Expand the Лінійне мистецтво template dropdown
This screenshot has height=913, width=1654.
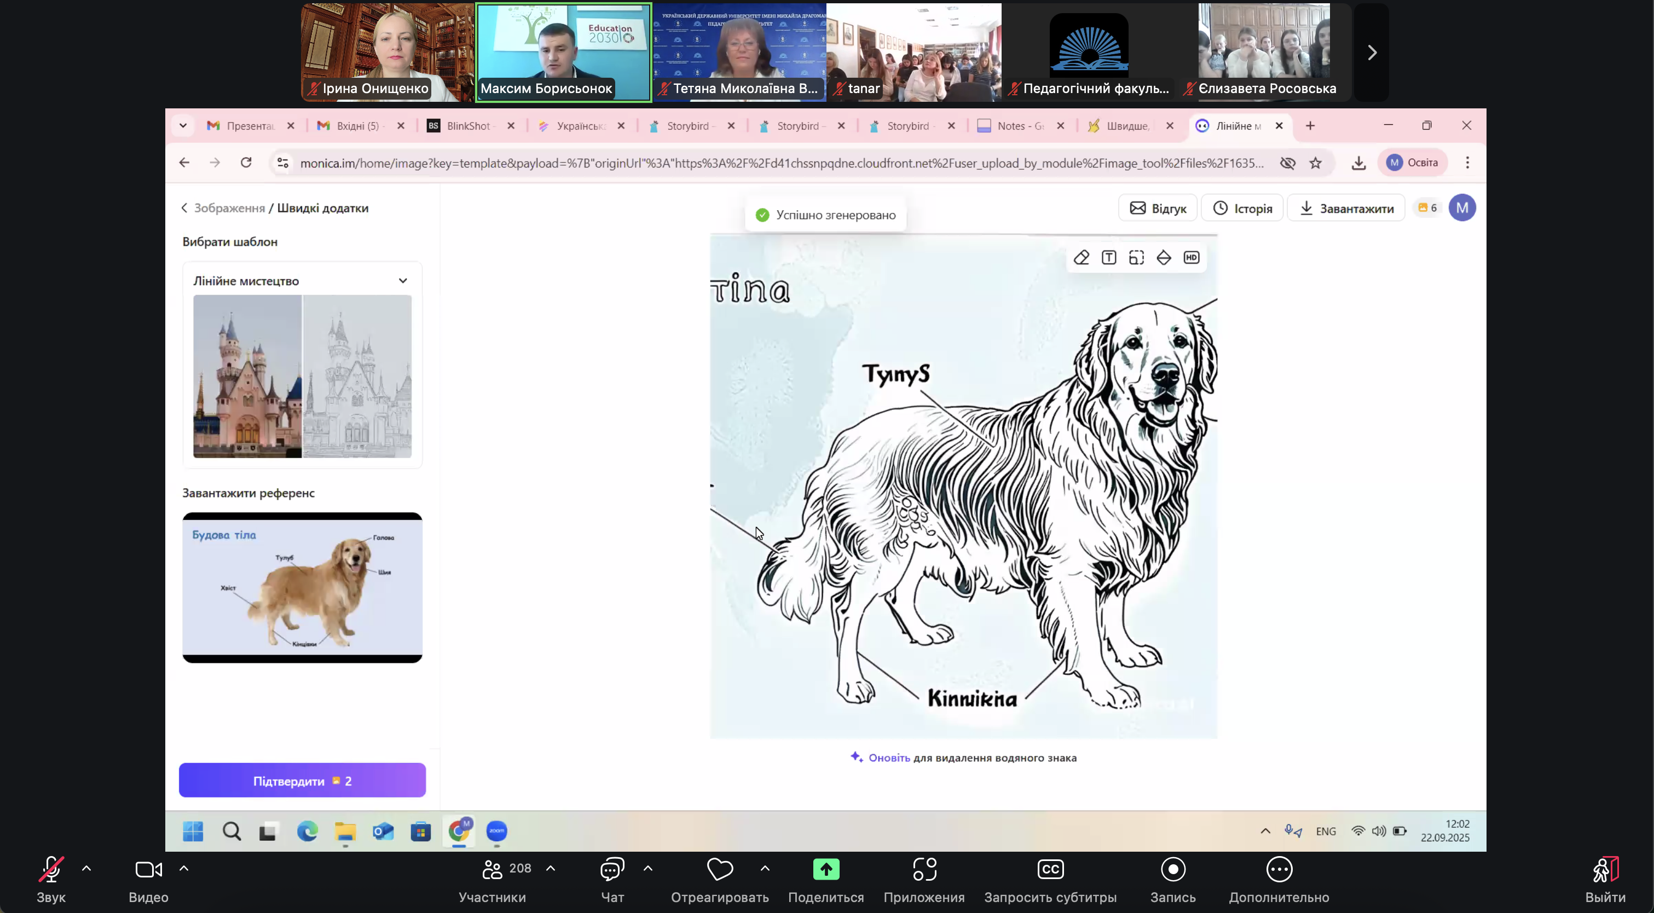click(403, 281)
